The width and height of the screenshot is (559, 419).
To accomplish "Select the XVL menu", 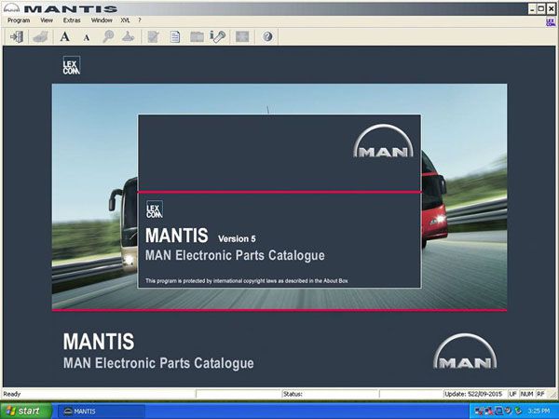I will point(126,20).
